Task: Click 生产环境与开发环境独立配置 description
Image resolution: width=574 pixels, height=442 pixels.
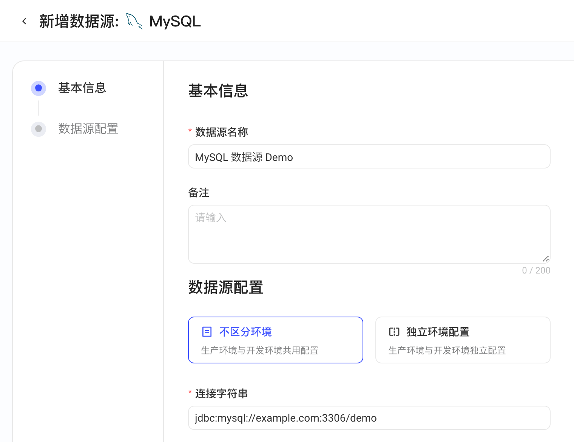Action: pos(447,351)
